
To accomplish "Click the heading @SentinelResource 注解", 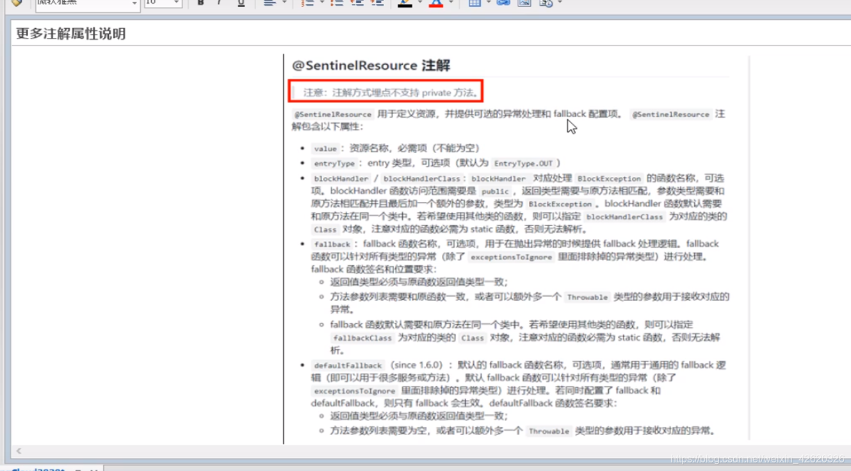I will (x=371, y=65).
